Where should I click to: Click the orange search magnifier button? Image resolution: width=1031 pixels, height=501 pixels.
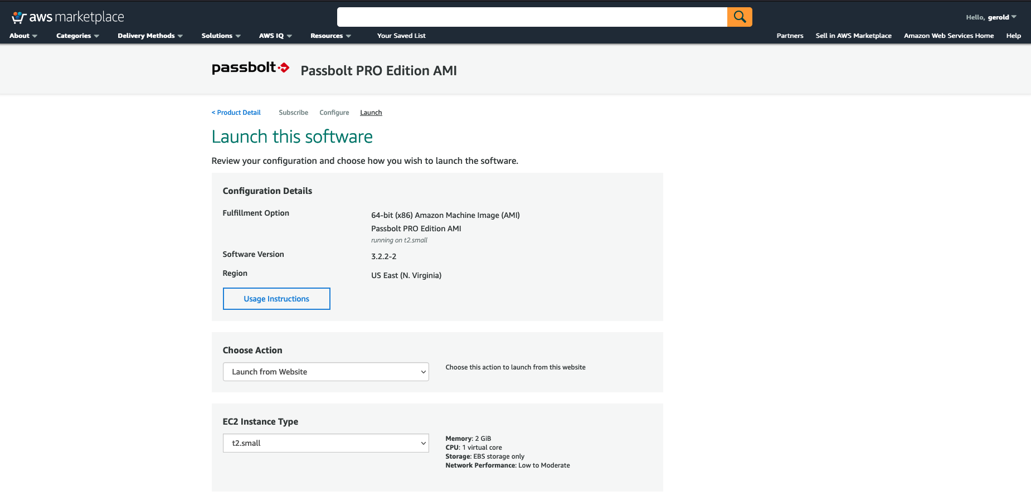[740, 17]
